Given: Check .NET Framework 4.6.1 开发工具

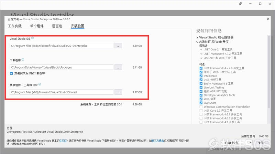Looking at the screenshot, I should point(201,114).
